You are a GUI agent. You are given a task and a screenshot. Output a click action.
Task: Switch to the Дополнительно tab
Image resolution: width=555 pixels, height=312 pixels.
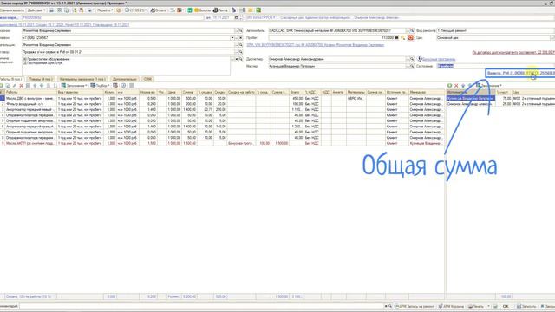(x=125, y=79)
